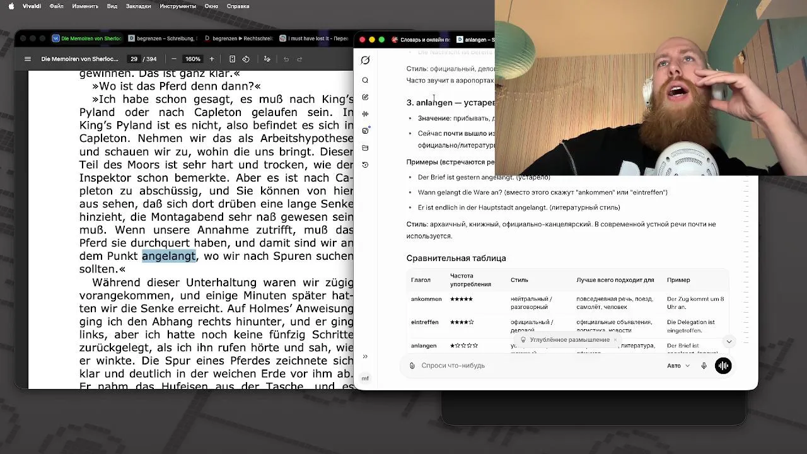
Task: Open search in the Grok sidebar
Action: point(365,80)
